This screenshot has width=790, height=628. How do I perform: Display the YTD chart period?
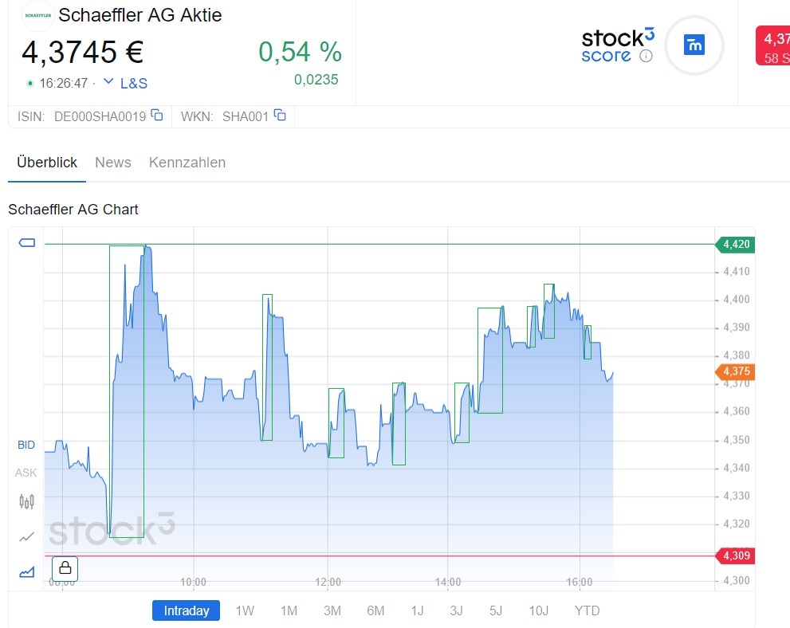click(x=588, y=611)
